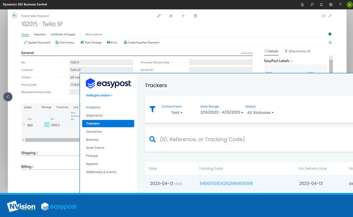Viewport: 353px width, 217px height.
Task: Click the delete trash icon
Action: click(x=195, y=16)
